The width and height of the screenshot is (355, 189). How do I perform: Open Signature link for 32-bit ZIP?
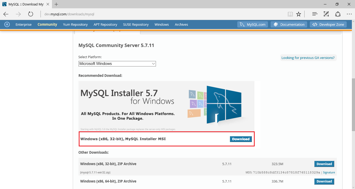point(329,172)
